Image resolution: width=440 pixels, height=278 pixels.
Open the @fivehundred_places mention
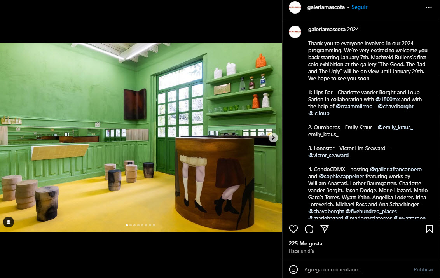pyautogui.click(x=371, y=211)
